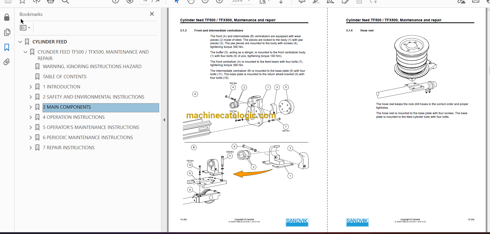Click the intermediate centralizer diagram B

click(x=245, y=175)
